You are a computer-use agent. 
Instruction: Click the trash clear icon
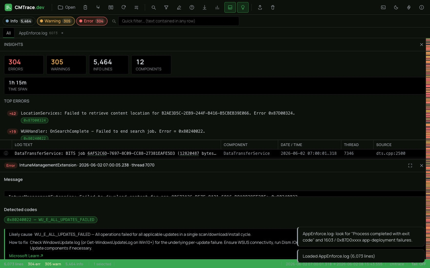[x=273, y=7]
